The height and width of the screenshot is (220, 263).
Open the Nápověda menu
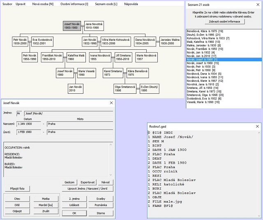point(131,3)
